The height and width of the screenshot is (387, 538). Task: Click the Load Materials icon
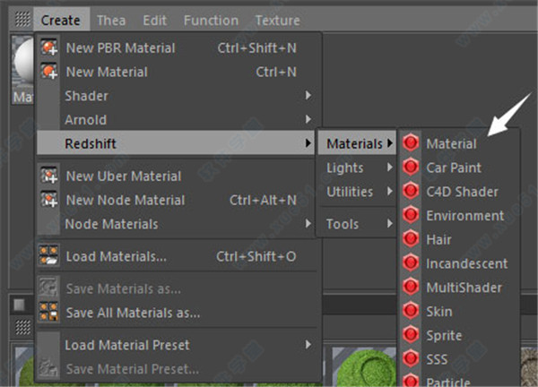coord(49,257)
